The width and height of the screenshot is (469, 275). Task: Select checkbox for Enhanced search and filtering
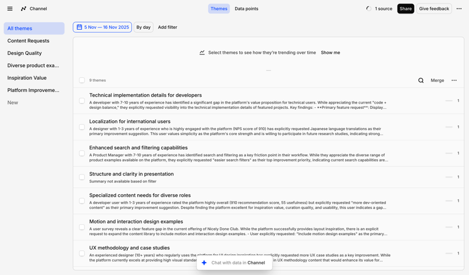82,153
